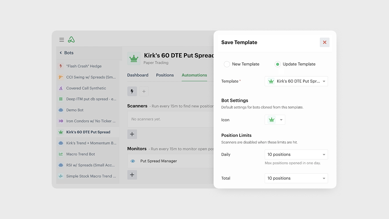Click the CCI Swing w/ Spreads icon
Screen dimensions: 389x219
[61, 77]
